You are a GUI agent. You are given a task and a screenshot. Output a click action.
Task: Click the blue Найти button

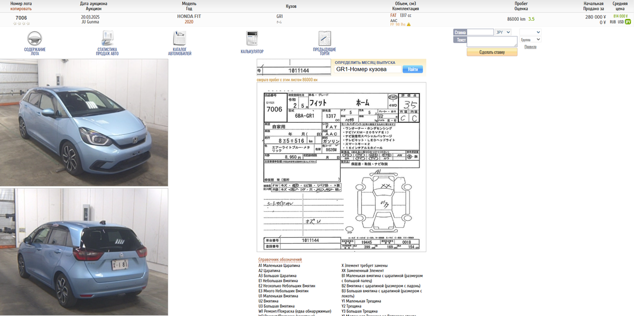[413, 69]
